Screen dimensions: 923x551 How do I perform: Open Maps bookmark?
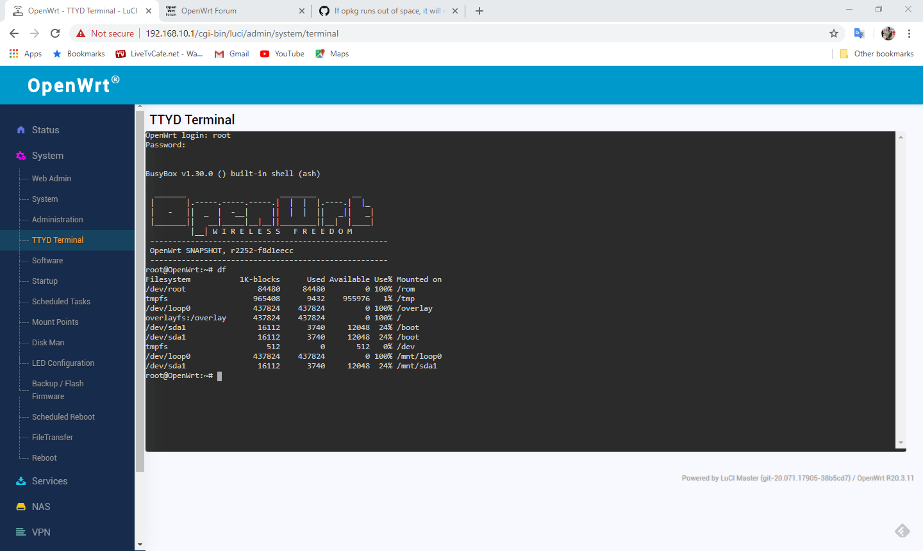point(332,54)
